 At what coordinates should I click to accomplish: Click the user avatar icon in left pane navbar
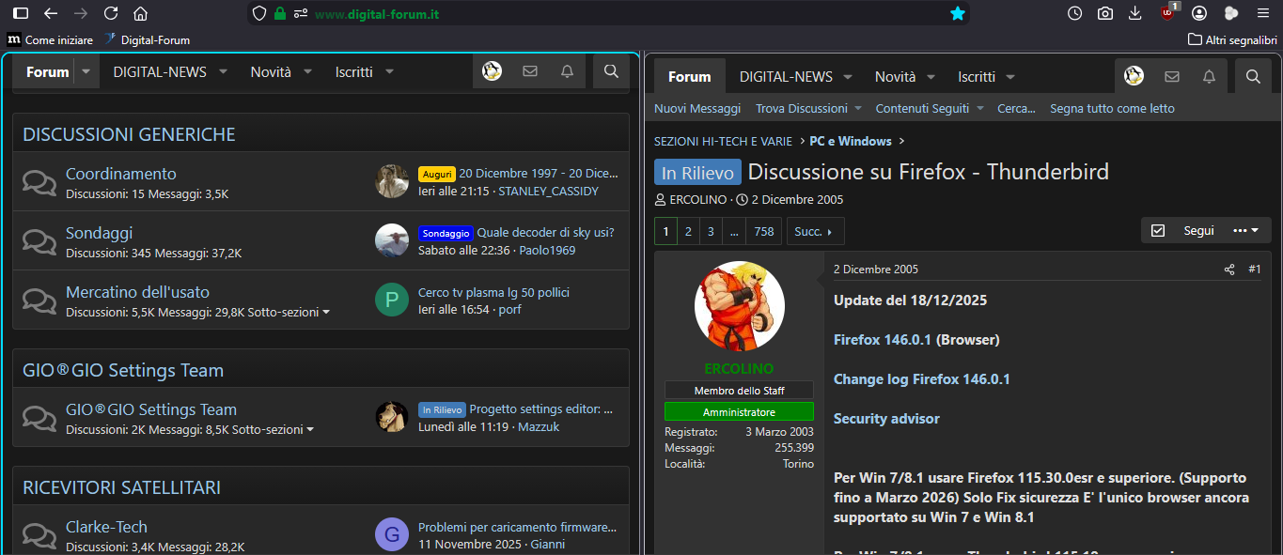tap(492, 71)
